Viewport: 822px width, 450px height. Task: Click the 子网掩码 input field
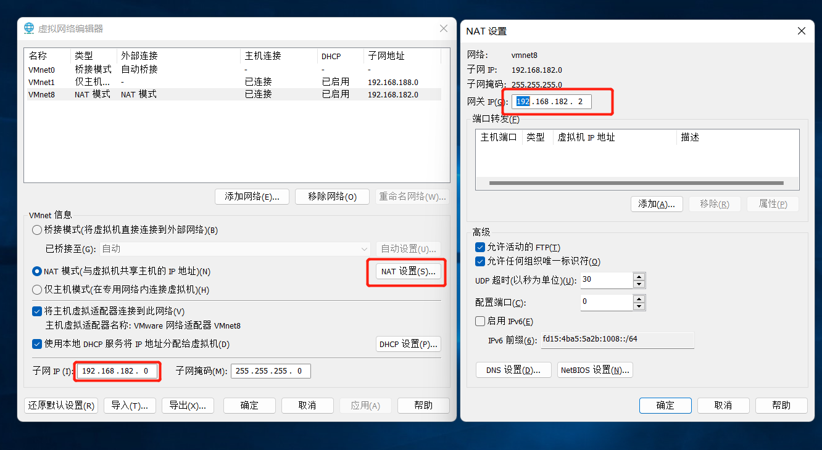coord(270,371)
